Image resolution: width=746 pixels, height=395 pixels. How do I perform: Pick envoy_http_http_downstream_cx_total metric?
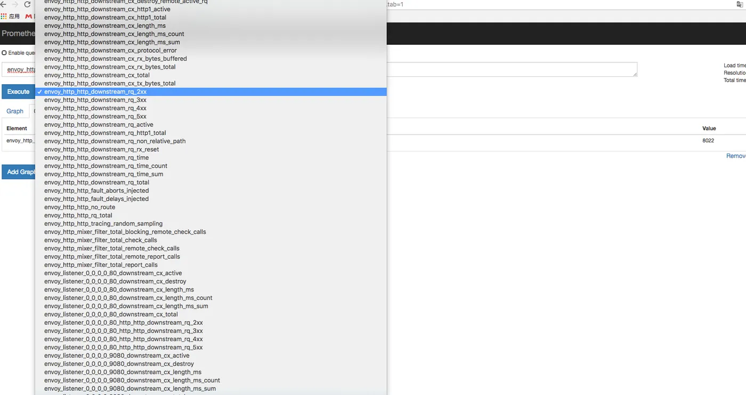tap(211, 75)
